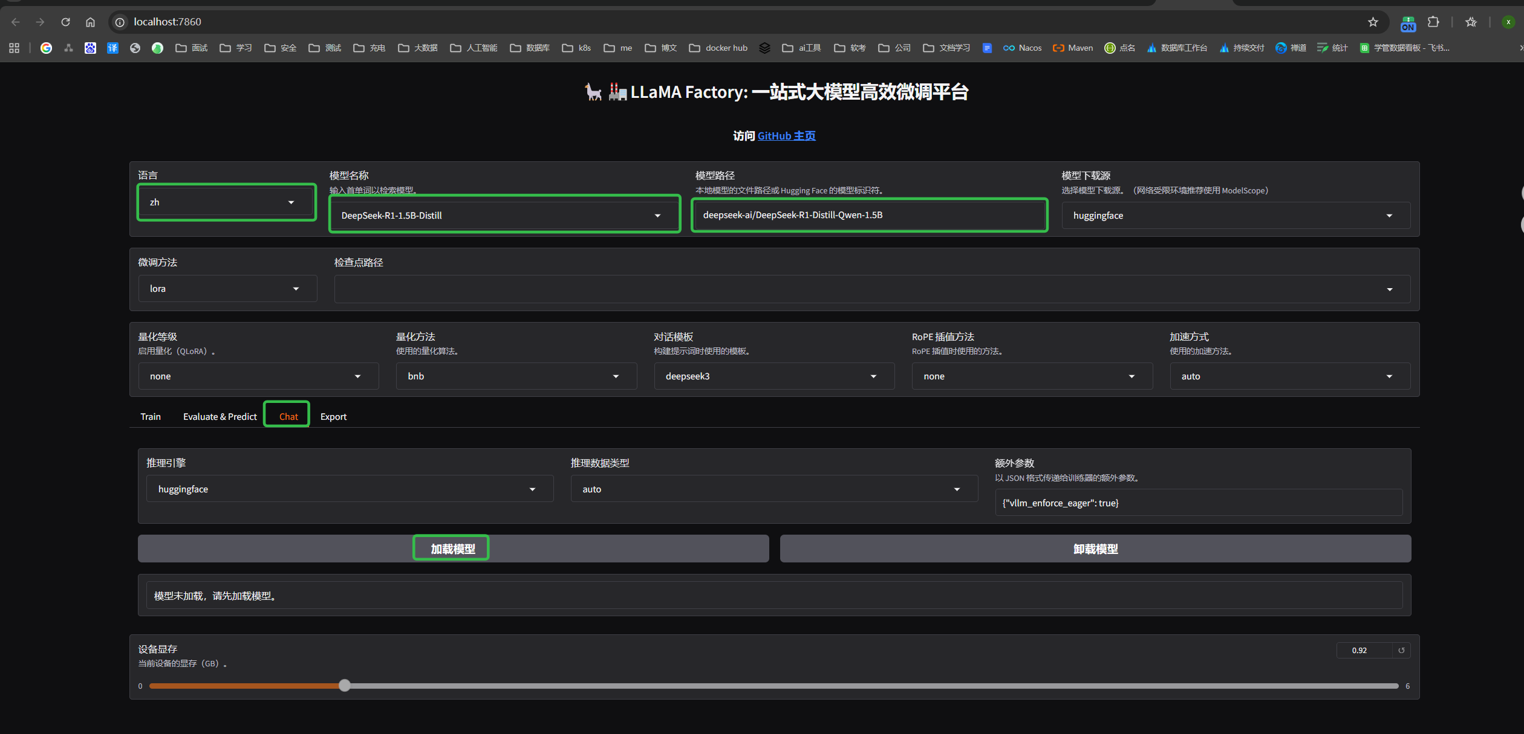Open the Maven bookmark
Image resolution: width=1524 pixels, height=734 pixels.
(1073, 48)
